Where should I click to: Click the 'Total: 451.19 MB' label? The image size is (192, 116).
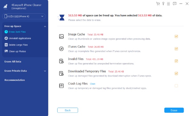pyautogui.click(x=94, y=59)
